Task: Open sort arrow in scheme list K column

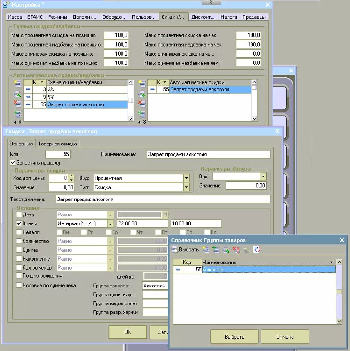Action: (42, 82)
